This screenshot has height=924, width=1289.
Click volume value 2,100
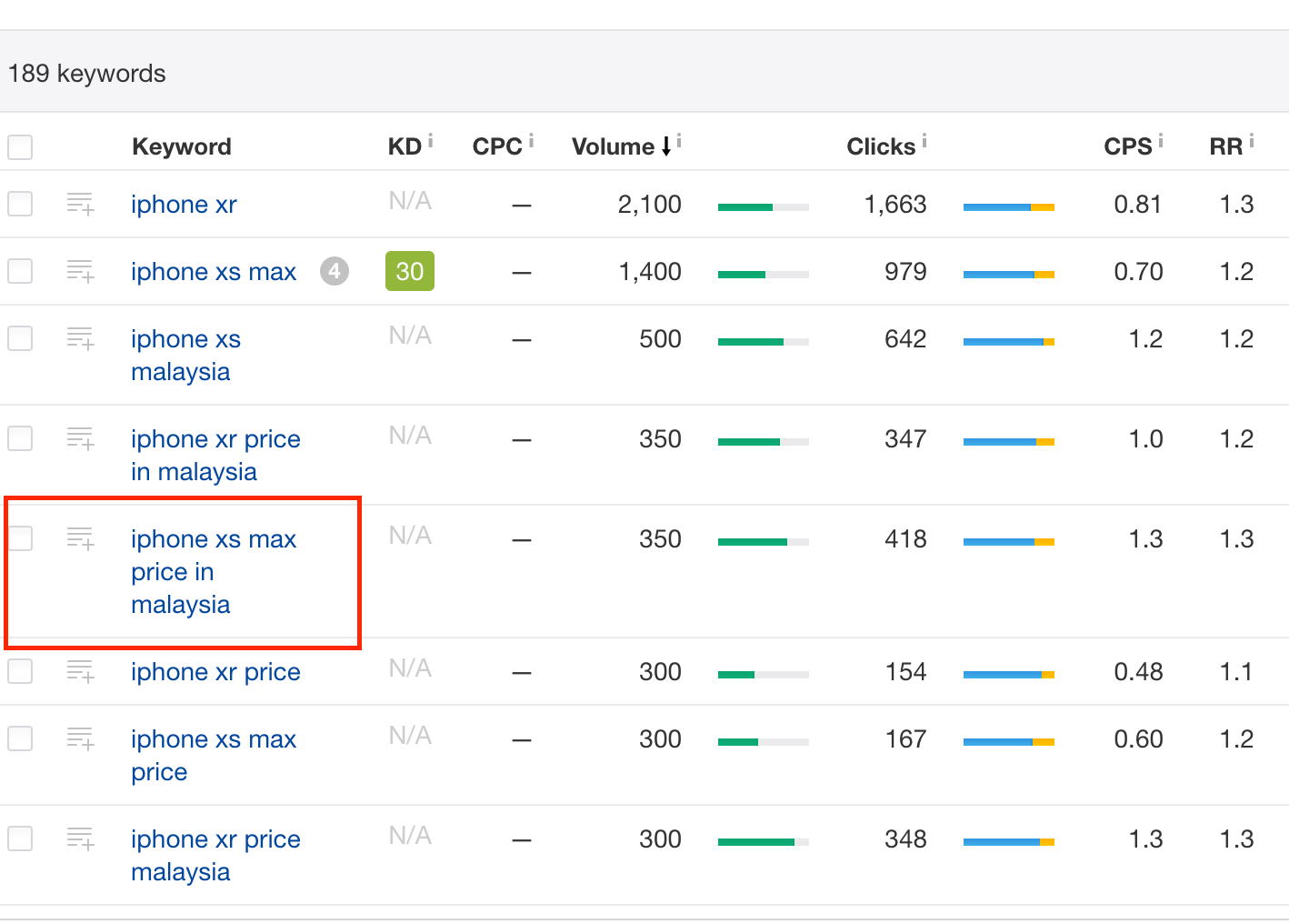coord(650,205)
